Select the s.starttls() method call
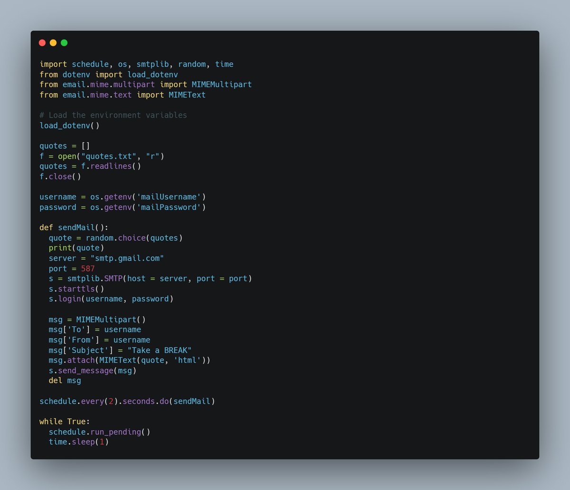The height and width of the screenshot is (490, 570). (76, 288)
